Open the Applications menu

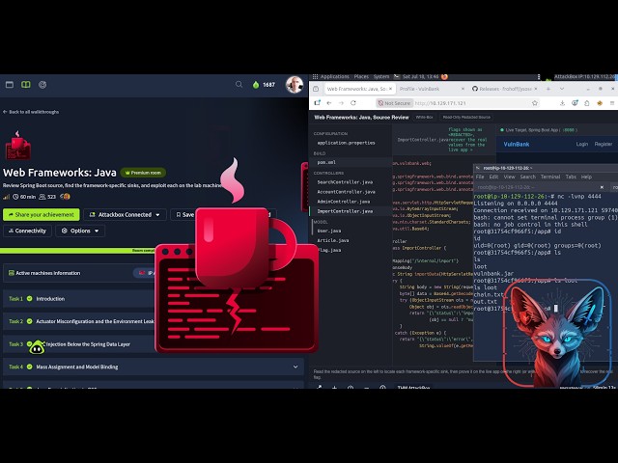point(334,77)
